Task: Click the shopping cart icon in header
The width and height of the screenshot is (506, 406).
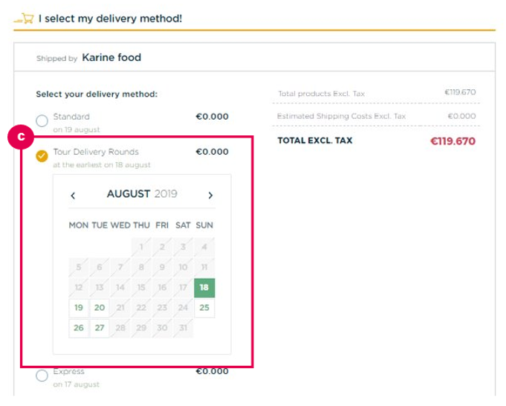Action: (25, 19)
